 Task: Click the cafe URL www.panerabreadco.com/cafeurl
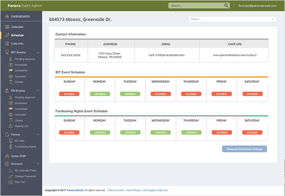tap(235, 55)
